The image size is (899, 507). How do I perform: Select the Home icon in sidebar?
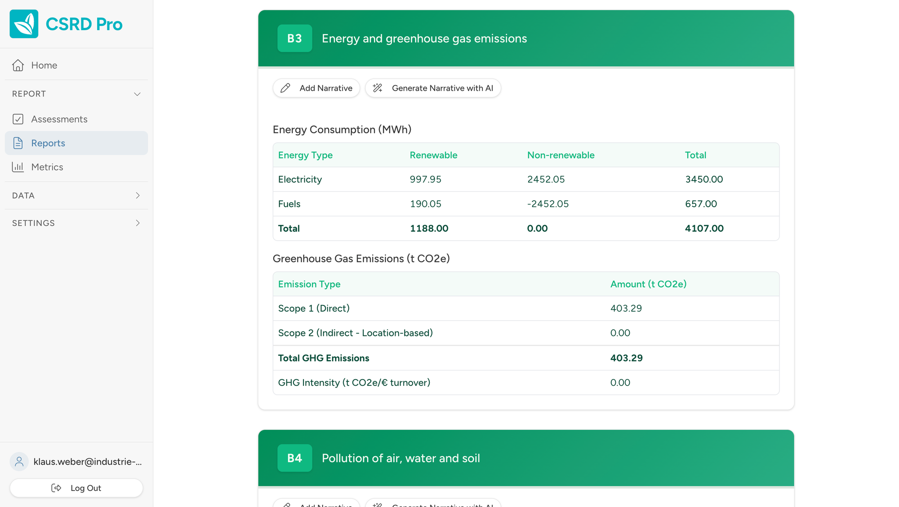tap(18, 65)
